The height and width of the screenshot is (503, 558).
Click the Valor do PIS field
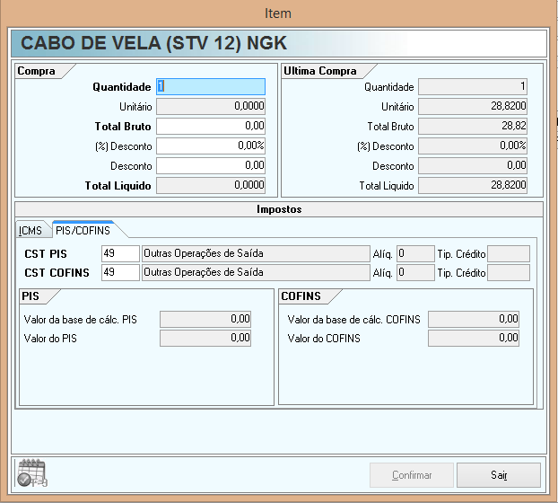205,338
